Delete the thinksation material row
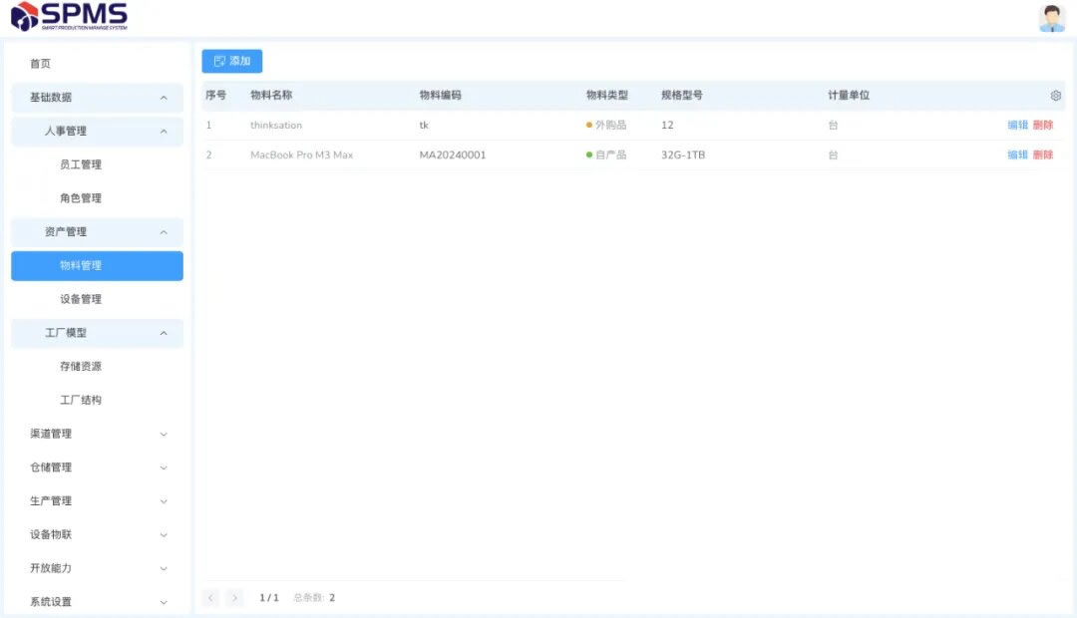This screenshot has height=618, width=1077. pyautogui.click(x=1043, y=126)
